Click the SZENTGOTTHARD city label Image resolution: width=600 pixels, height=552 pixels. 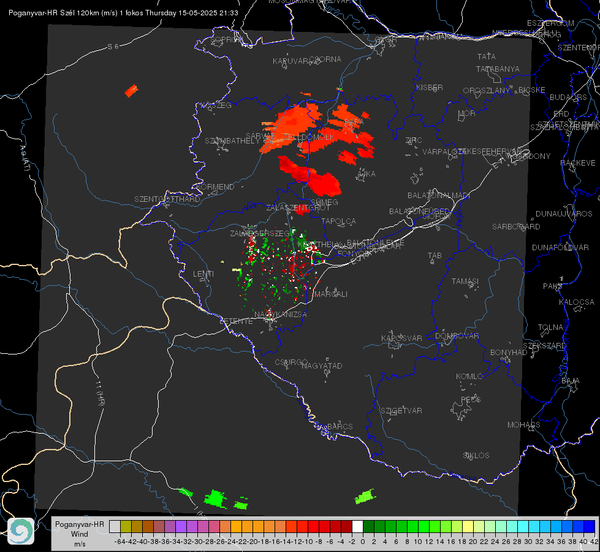point(167,199)
